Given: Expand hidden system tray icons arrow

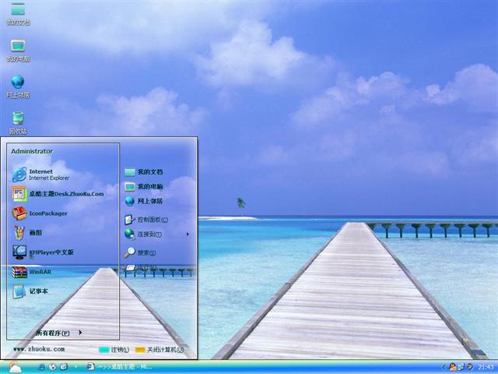Looking at the screenshot, I should (x=444, y=367).
